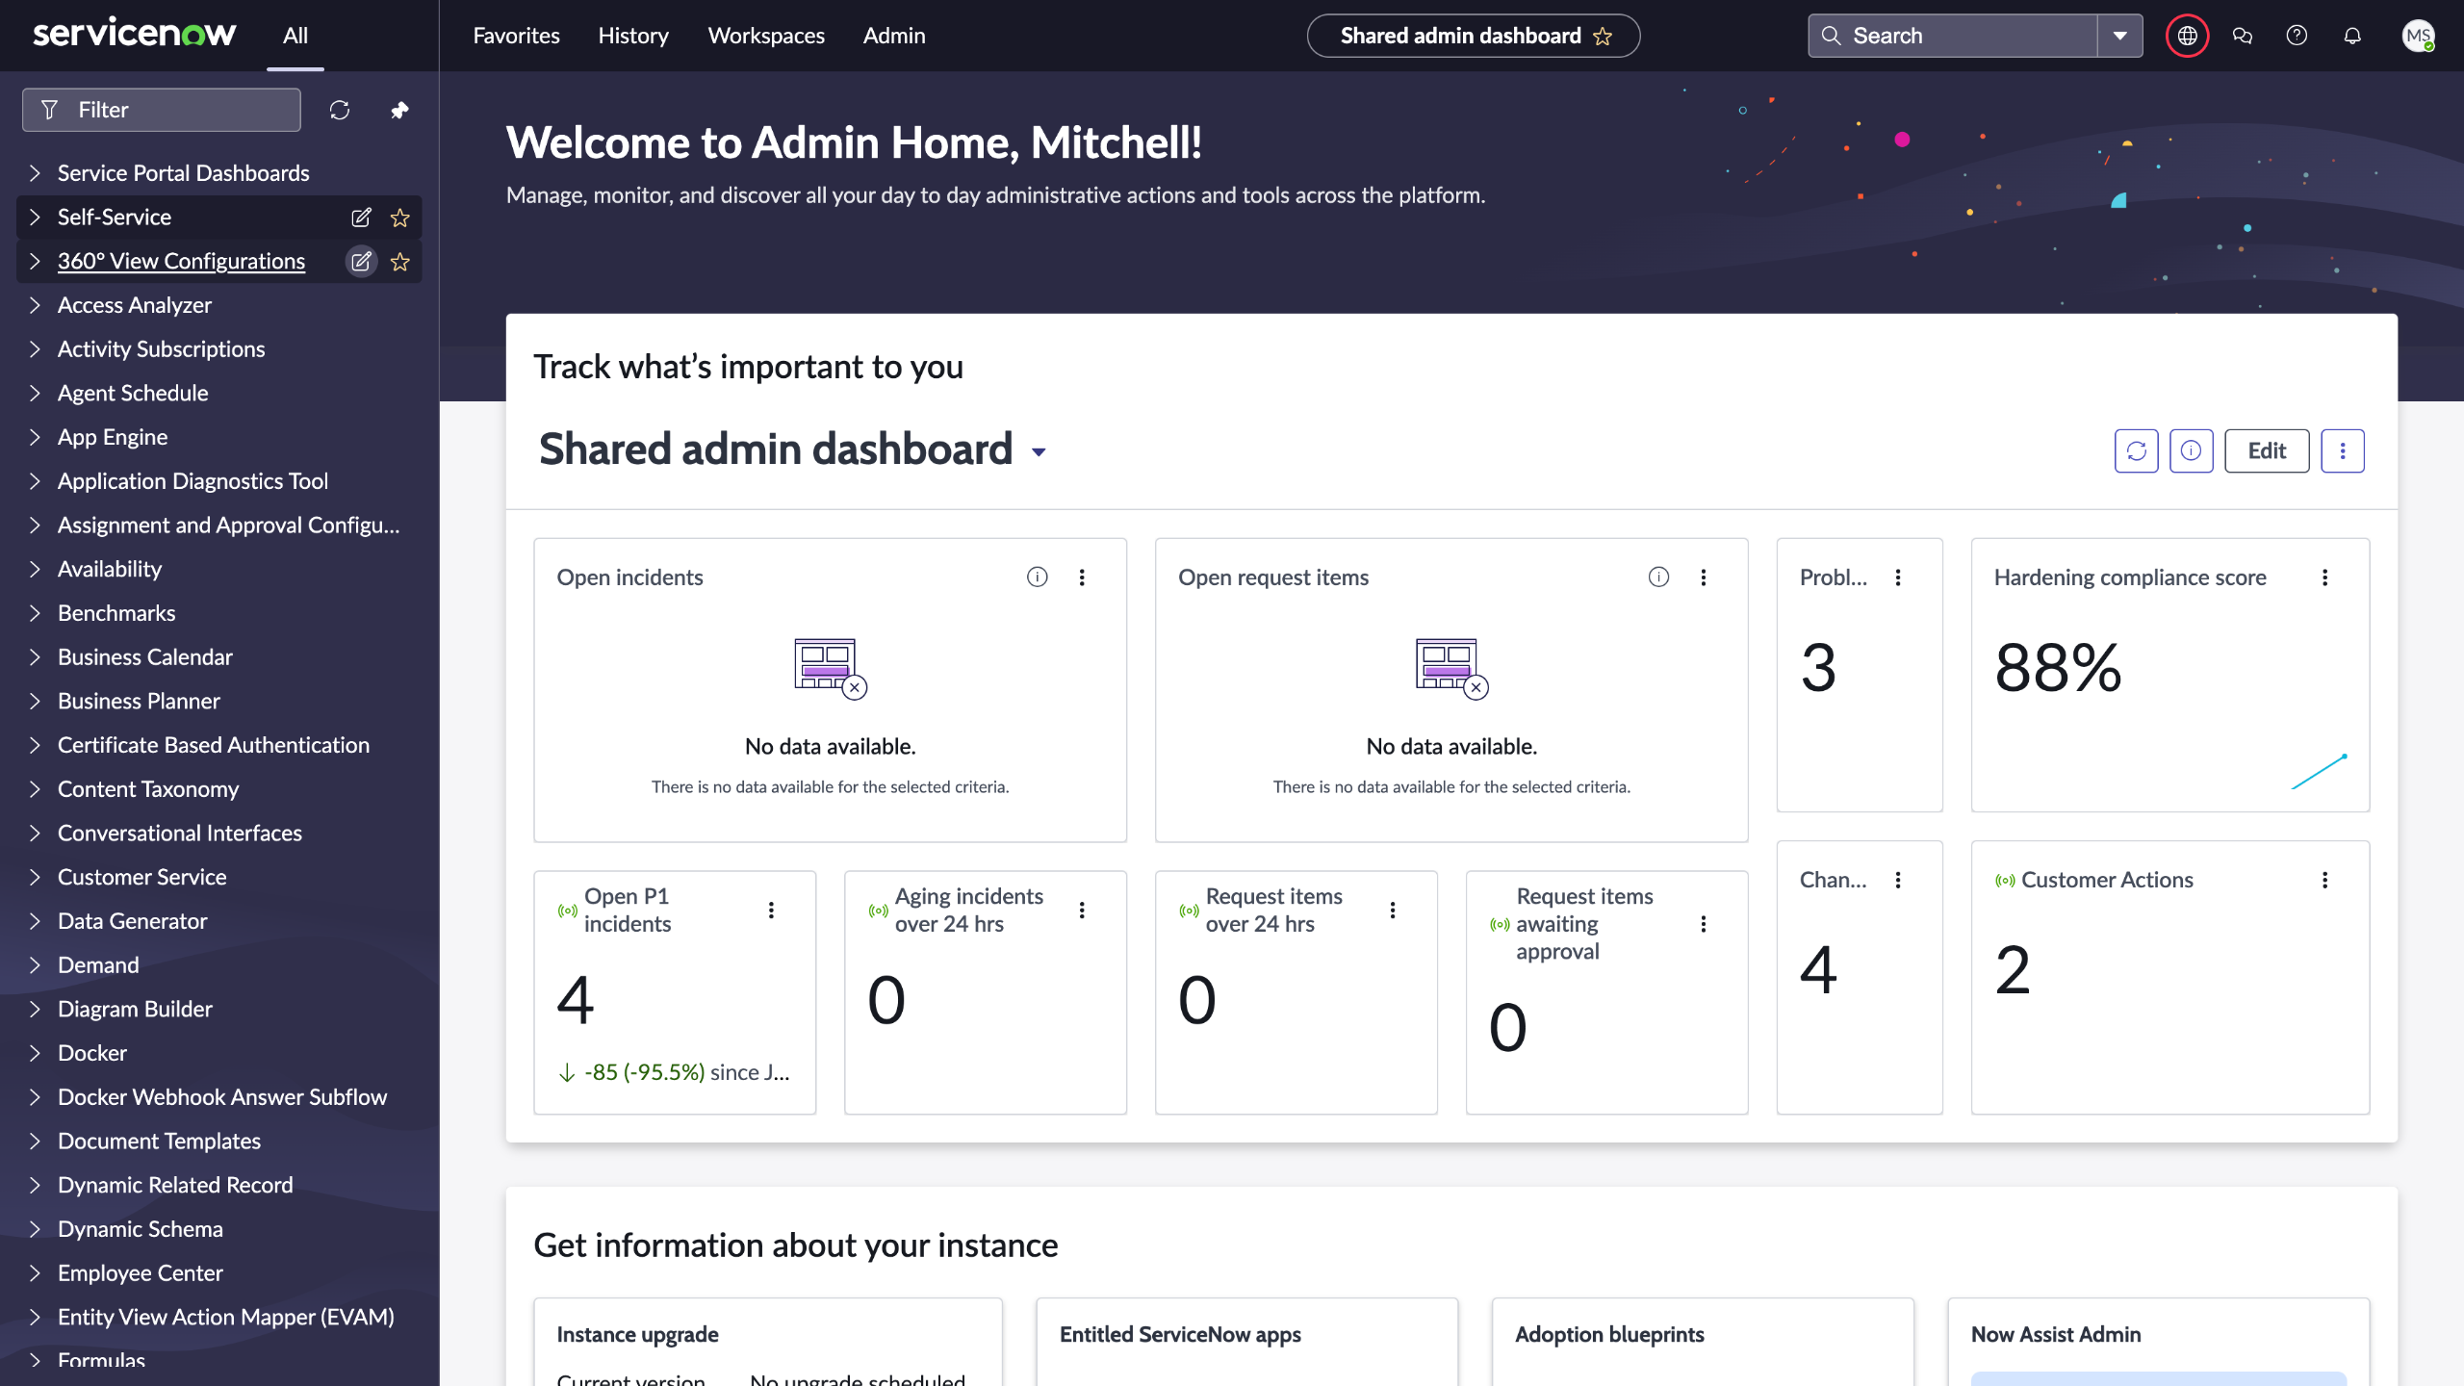This screenshot has width=2464, height=1386.
Task: Expand the Shared admin dashboard title dropdown
Action: [1039, 451]
